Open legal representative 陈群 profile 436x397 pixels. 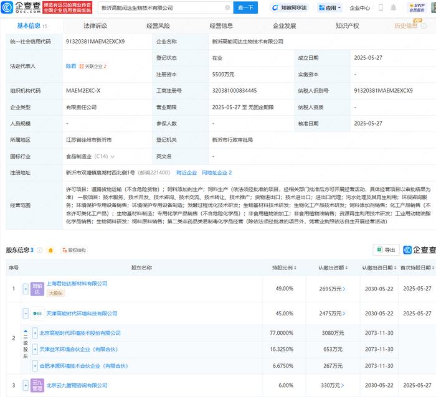71,66
